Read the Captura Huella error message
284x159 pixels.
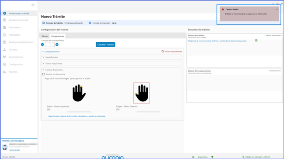(246, 14)
